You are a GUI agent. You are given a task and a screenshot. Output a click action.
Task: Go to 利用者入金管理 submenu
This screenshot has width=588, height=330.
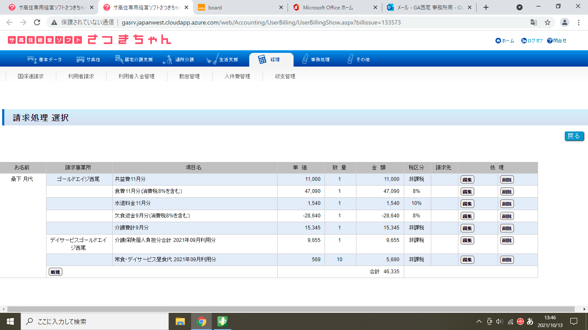coord(136,76)
